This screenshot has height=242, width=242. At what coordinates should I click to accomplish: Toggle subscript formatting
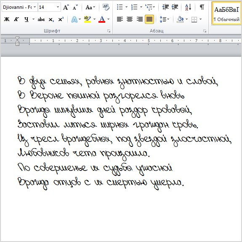pyautogui.click(x=51, y=19)
